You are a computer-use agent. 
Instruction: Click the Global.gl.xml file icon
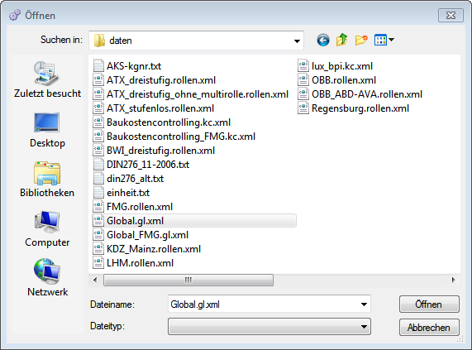tap(98, 220)
